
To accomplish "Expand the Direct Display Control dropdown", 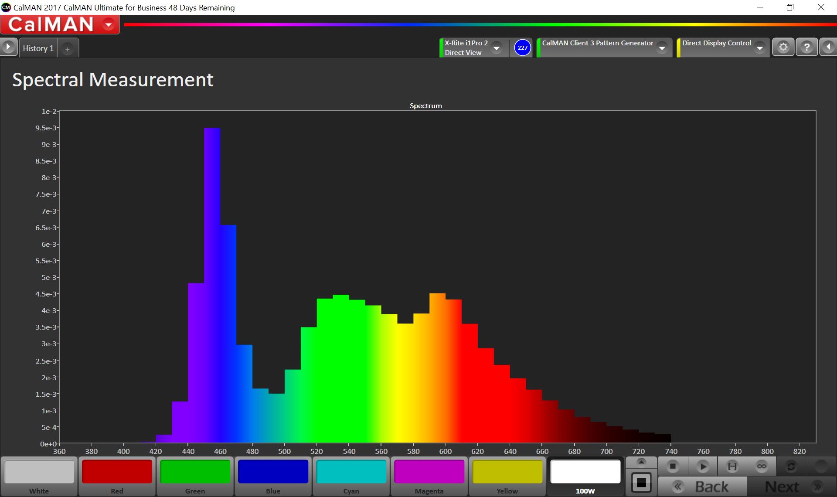I will pos(760,48).
